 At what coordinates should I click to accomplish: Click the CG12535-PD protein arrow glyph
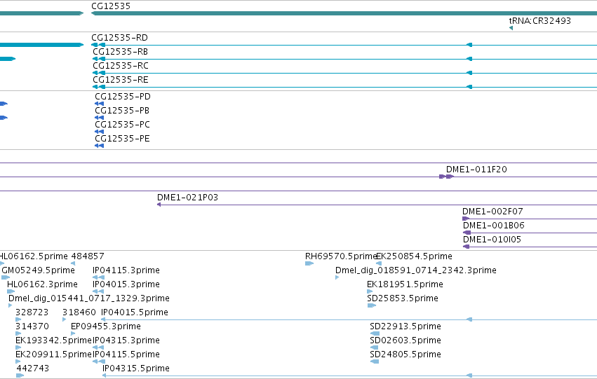[x=100, y=104]
